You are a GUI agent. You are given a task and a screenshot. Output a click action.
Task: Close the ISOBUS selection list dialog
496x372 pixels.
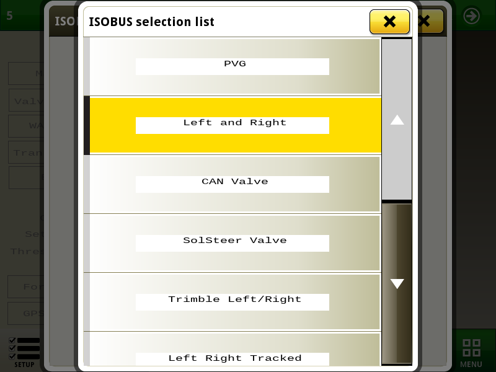click(389, 22)
